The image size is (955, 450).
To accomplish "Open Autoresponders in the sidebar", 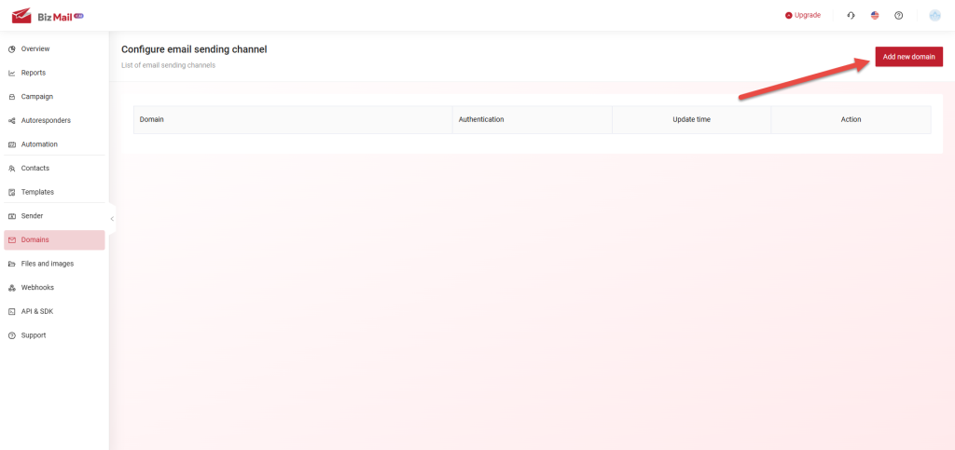I will [46, 120].
